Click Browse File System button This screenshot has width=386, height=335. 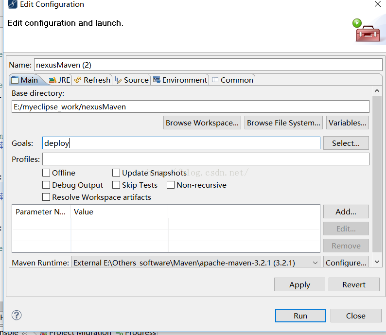coord(283,123)
